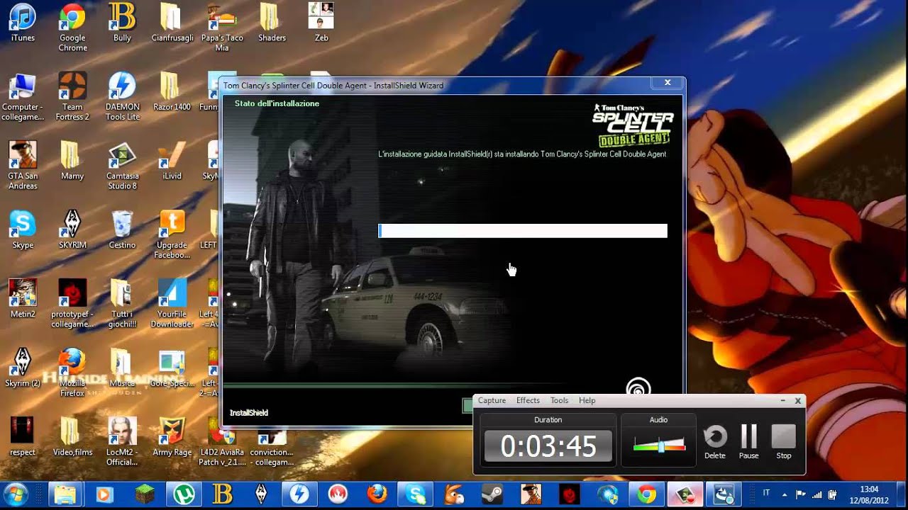The width and height of the screenshot is (908, 510).
Task: Launch the Skyrim (2) desktop shortcut
Action: (x=23, y=368)
